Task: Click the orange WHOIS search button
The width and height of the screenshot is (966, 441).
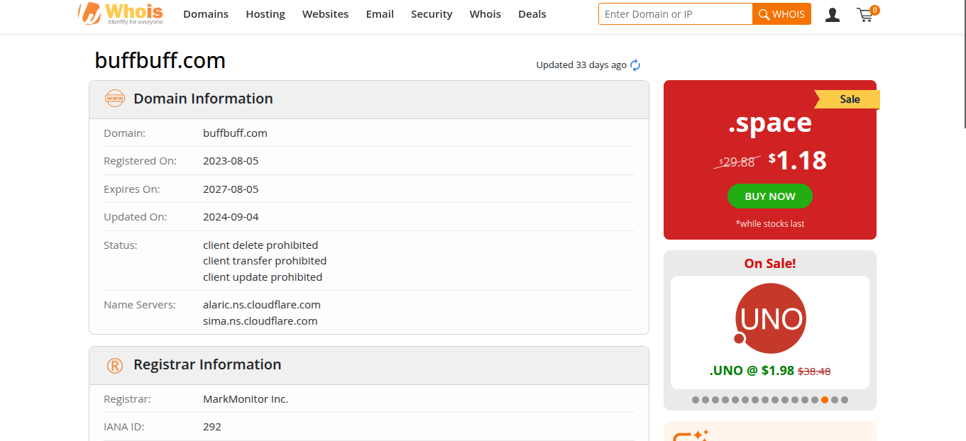Action: tap(781, 14)
